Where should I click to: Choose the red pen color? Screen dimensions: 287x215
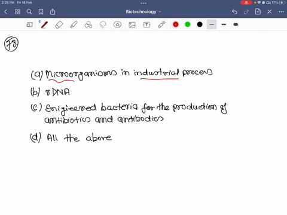(176, 24)
